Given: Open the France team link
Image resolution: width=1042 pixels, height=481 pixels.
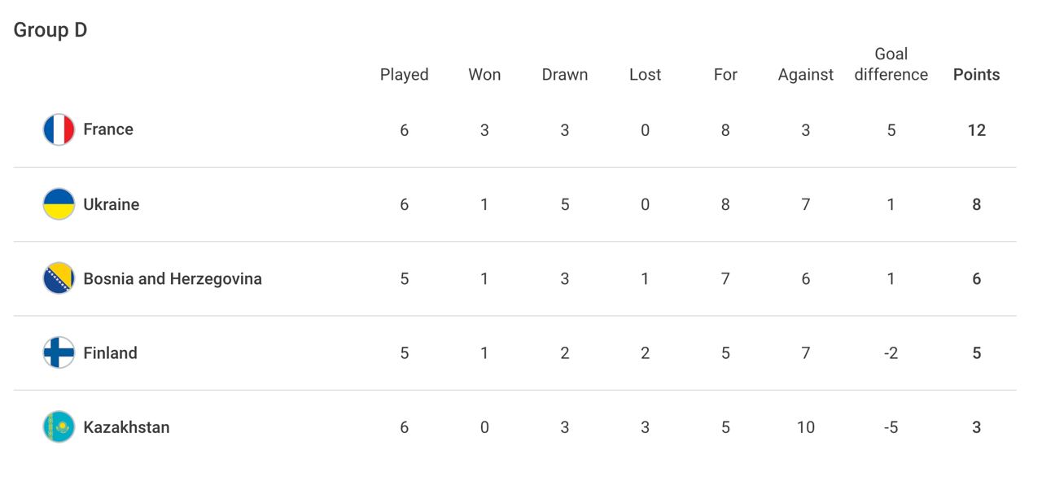Looking at the screenshot, I should pos(108,129).
